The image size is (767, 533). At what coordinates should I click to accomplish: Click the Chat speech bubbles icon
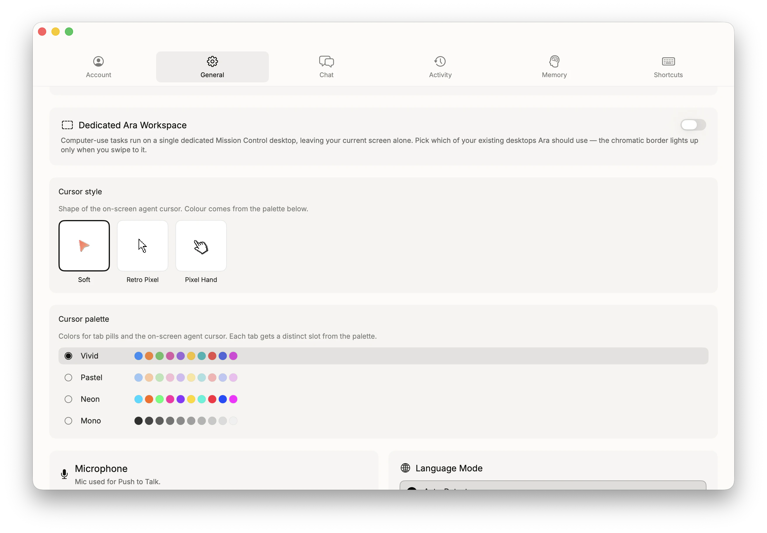click(x=327, y=61)
